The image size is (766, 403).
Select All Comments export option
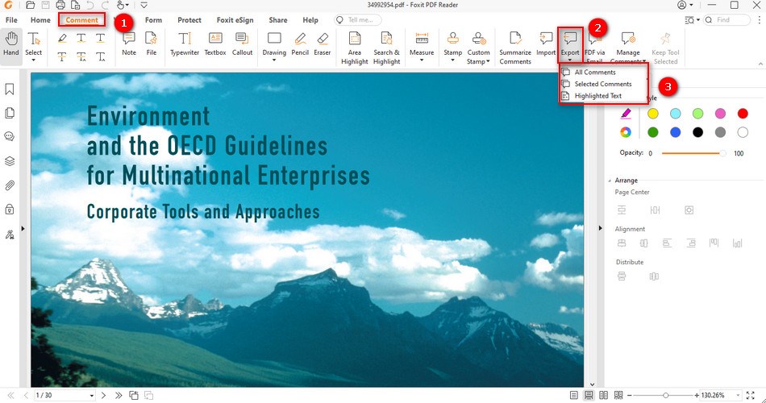coord(594,73)
